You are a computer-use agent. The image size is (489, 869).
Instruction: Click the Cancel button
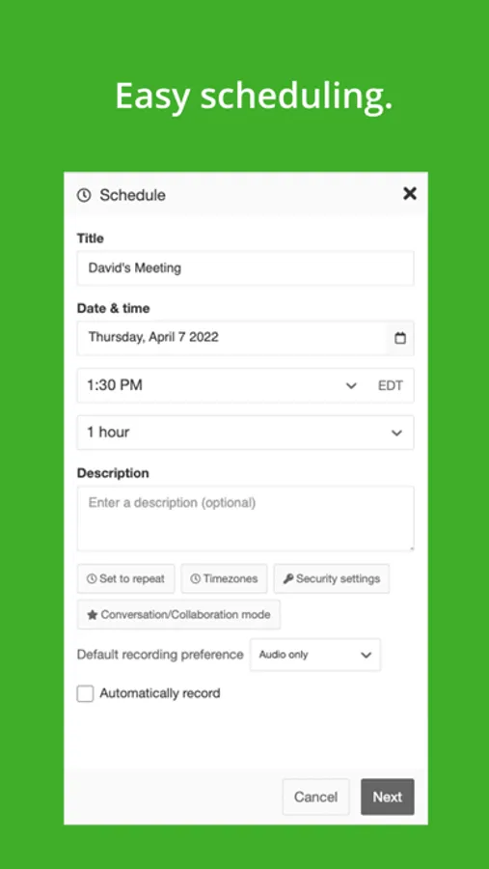tap(315, 797)
